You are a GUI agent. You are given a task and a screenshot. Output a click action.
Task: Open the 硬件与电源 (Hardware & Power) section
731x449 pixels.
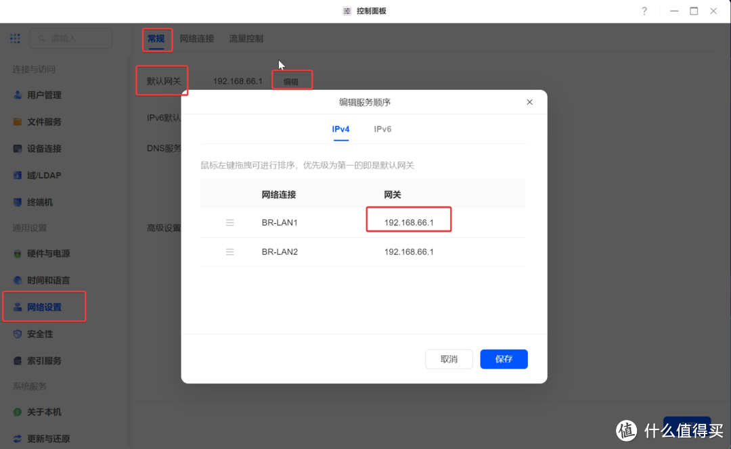coord(47,253)
